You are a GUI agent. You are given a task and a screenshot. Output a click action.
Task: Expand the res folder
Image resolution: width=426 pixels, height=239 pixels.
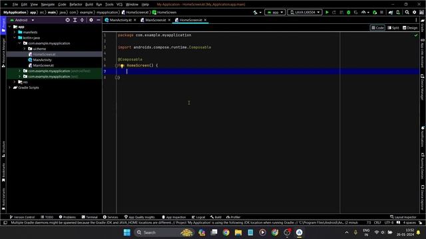coord(15,82)
